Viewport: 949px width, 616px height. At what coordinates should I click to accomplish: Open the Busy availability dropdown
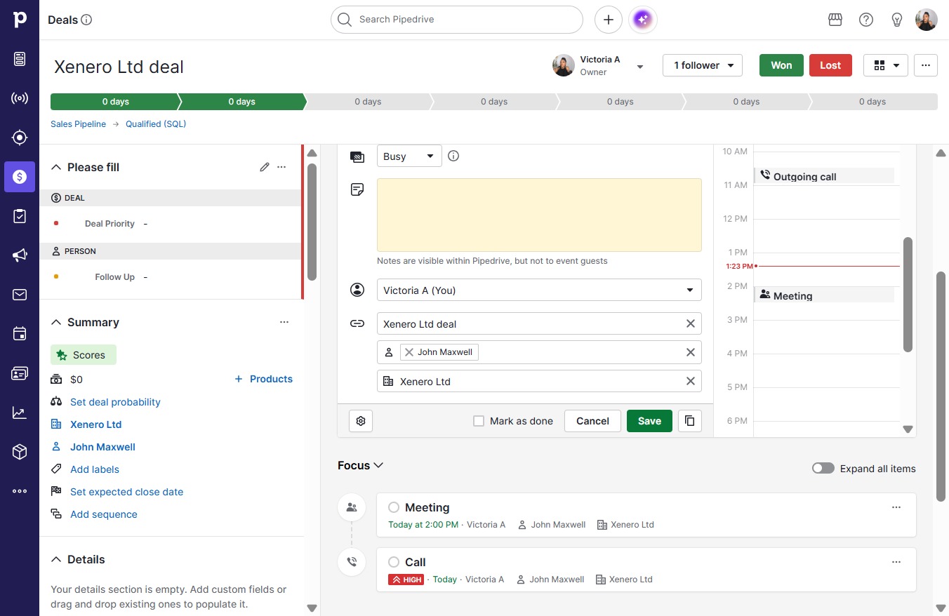click(x=409, y=156)
